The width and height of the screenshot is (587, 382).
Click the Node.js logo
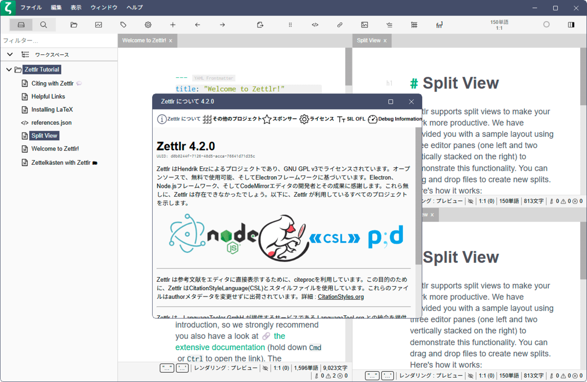tap(232, 239)
